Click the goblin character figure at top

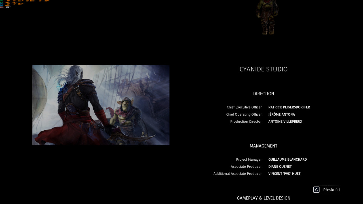click(267, 17)
